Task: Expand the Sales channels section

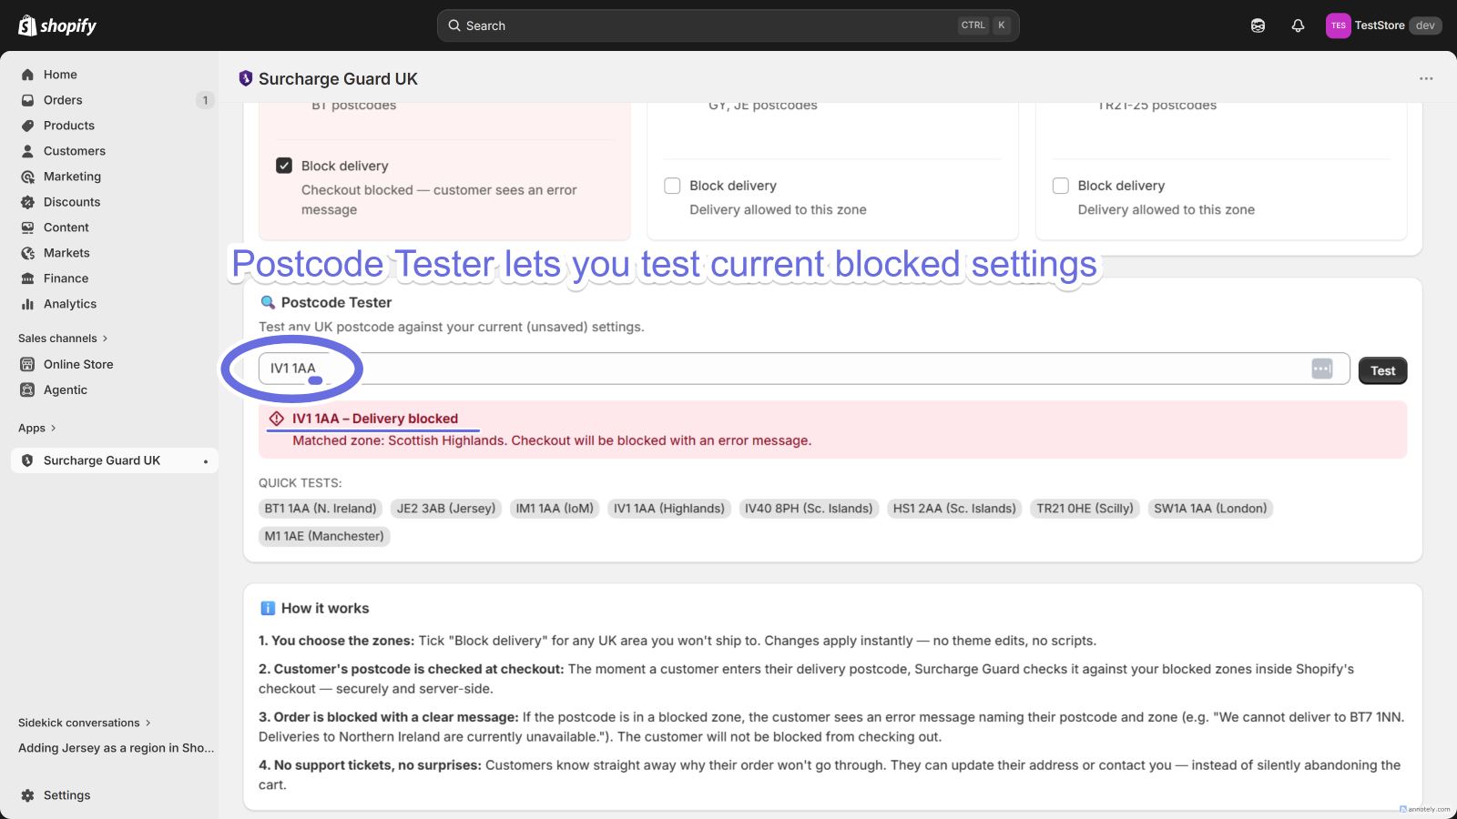Action: (63, 339)
